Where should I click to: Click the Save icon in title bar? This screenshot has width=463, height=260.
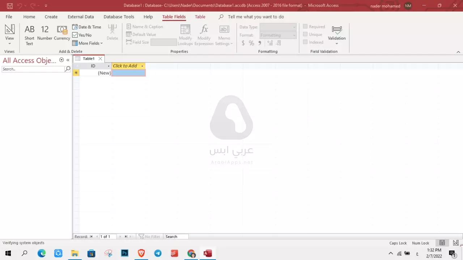pyautogui.click(x=10, y=6)
